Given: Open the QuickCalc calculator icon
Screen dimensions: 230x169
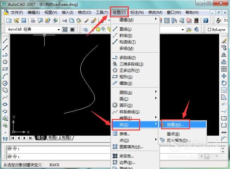Looking at the screenshot, I should 196,21.
